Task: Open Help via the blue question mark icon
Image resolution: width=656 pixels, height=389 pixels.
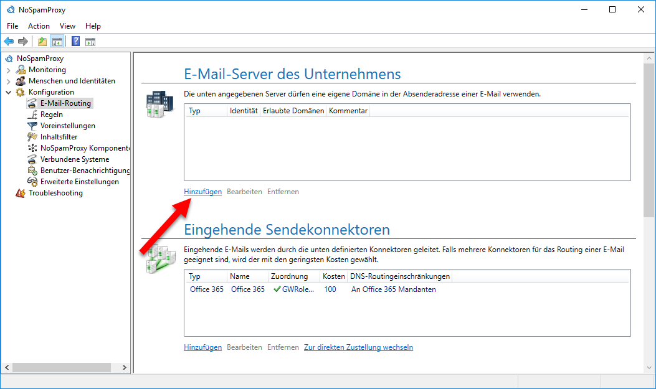Action: point(75,41)
